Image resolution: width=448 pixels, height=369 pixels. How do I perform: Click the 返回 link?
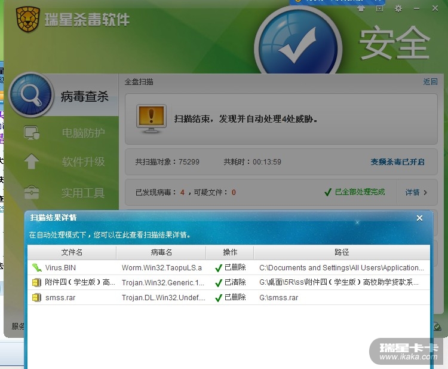click(430, 82)
